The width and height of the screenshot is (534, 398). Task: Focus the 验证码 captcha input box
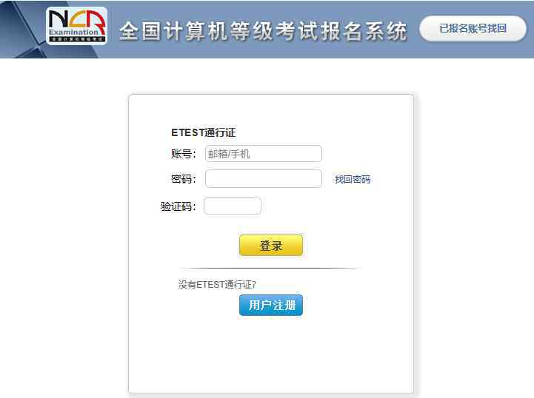[x=233, y=206]
